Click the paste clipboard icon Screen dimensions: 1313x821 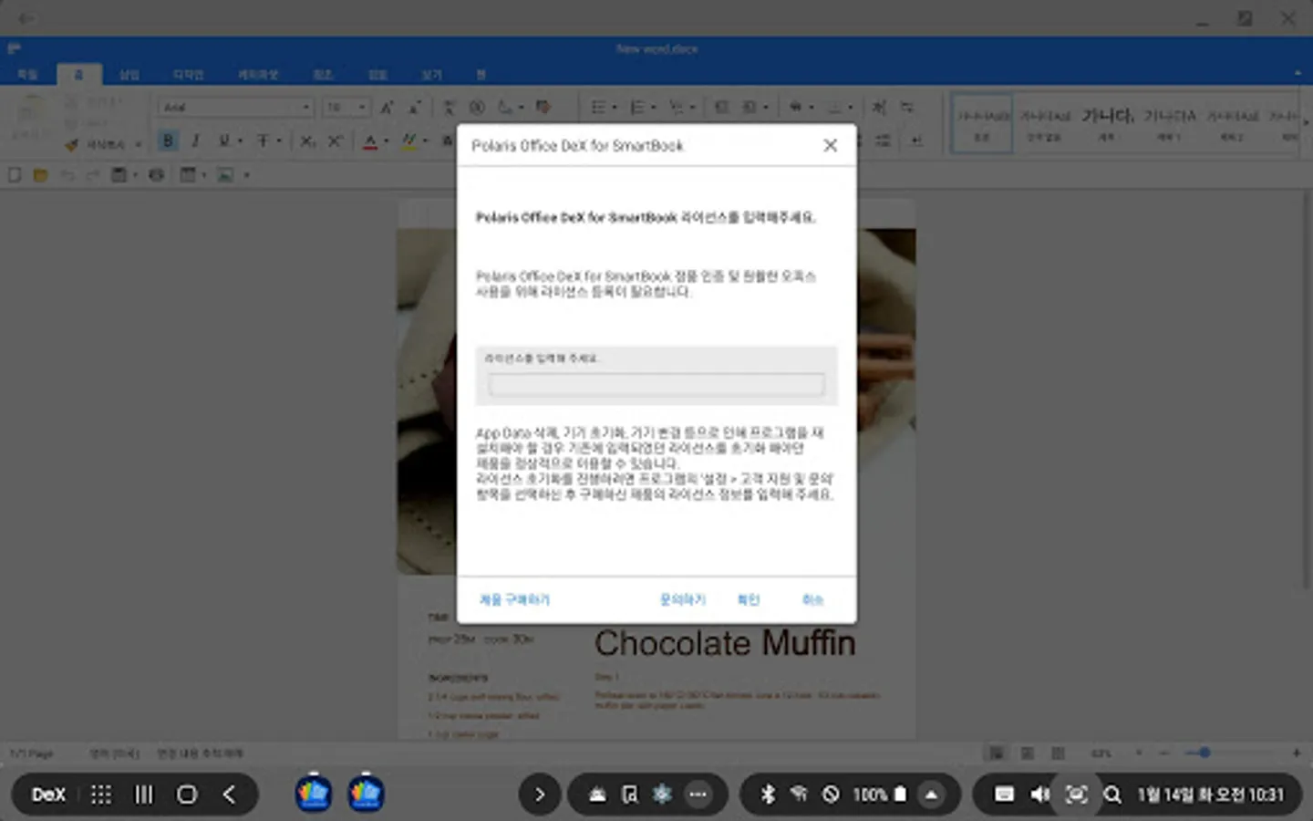(30, 109)
